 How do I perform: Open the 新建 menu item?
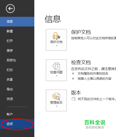pos(17,31)
